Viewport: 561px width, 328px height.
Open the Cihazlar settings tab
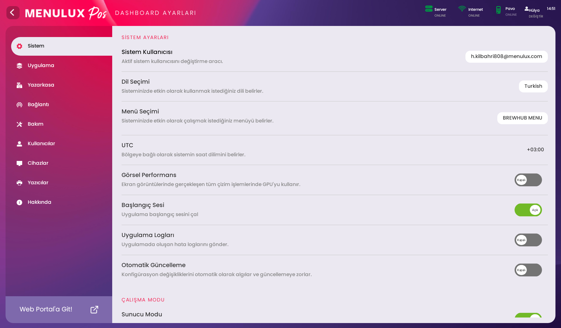pos(62,163)
